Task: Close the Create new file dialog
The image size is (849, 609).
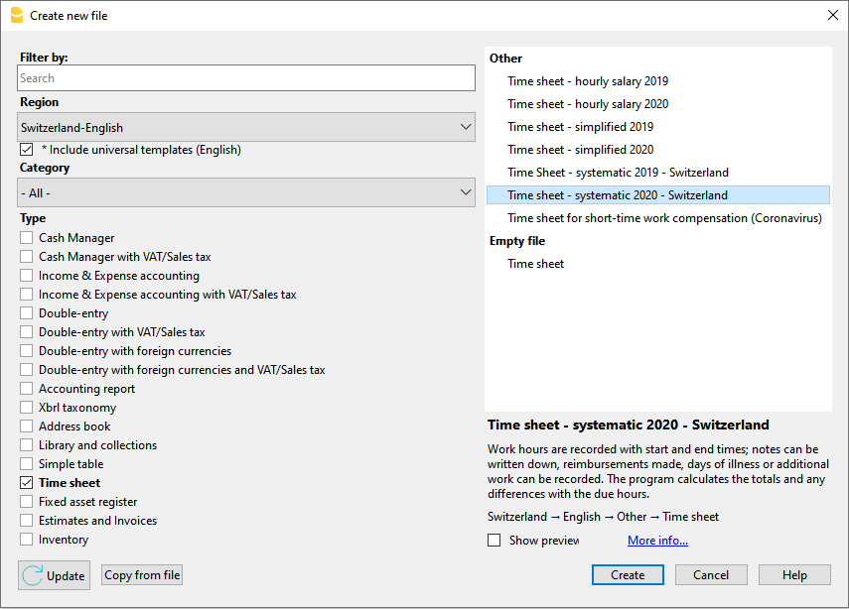Action: [832, 15]
